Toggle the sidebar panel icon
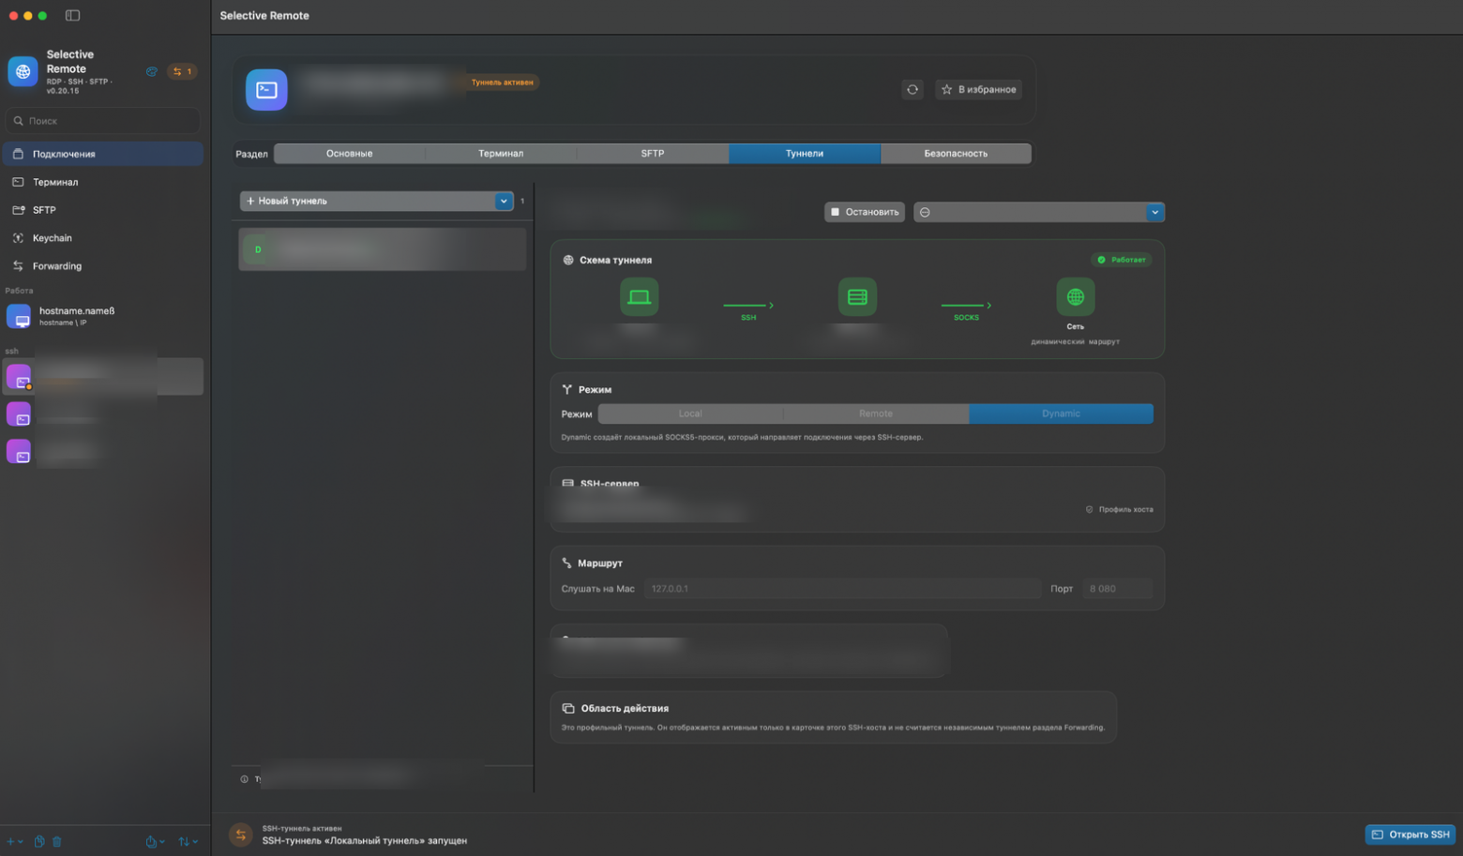Image resolution: width=1463 pixels, height=856 pixels. coord(72,15)
